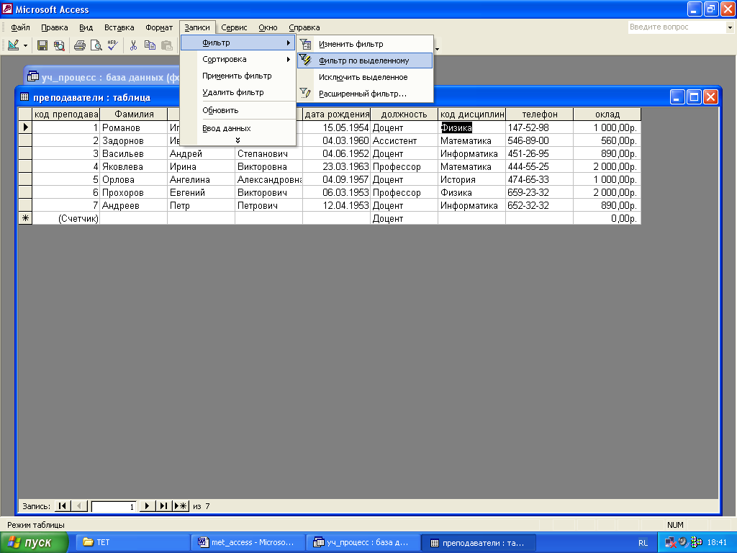Screen dimensions: 737x553
Task: Click the Microsoft Access title bar key icon
Action: point(7,9)
